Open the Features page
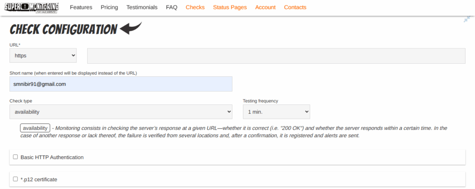Image resolution: width=475 pixels, height=189 pixels. click(x=81, y=7)
